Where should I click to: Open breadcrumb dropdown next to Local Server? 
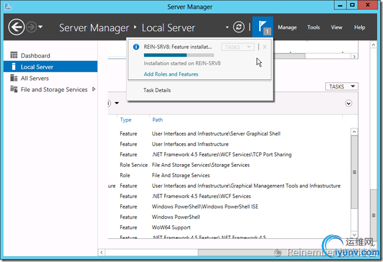[227, 27]
